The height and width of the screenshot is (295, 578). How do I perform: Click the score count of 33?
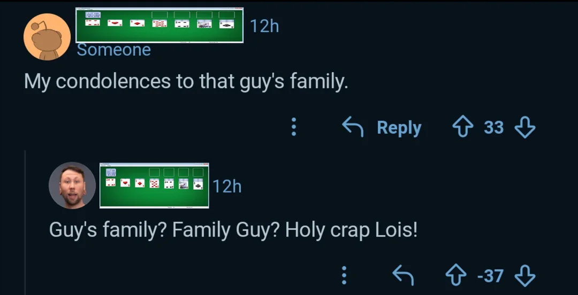pos(493,127)
